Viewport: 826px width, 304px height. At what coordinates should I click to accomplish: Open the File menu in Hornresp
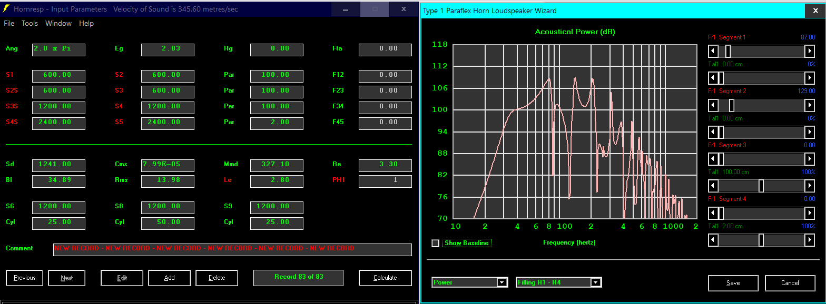[9, 23]
